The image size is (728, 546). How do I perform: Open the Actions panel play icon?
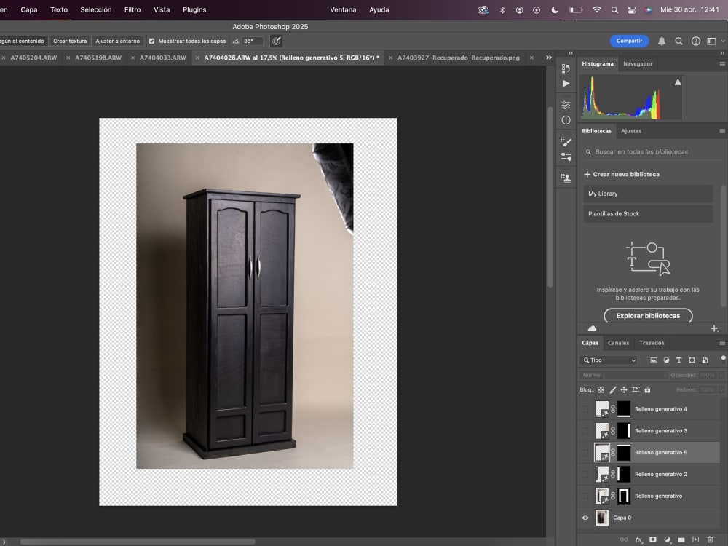(566, 84)
